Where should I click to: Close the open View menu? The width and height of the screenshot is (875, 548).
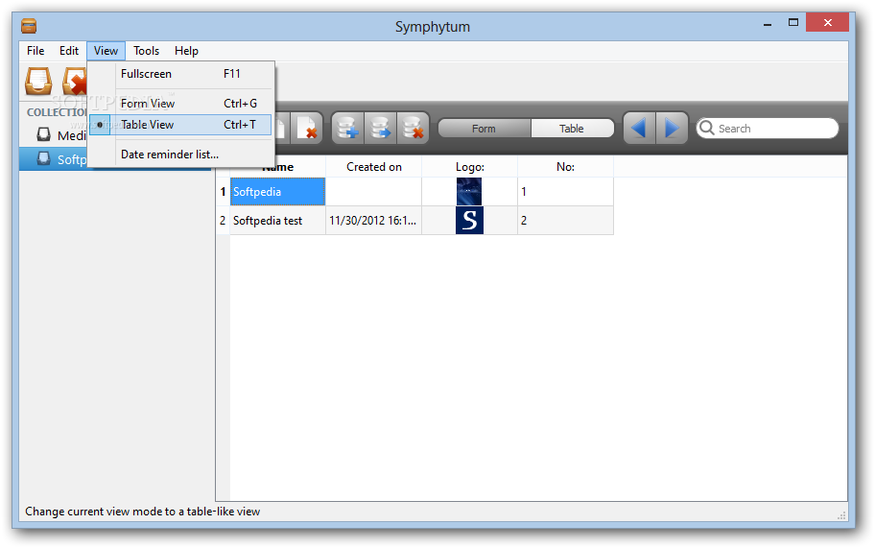coord(106,50)
